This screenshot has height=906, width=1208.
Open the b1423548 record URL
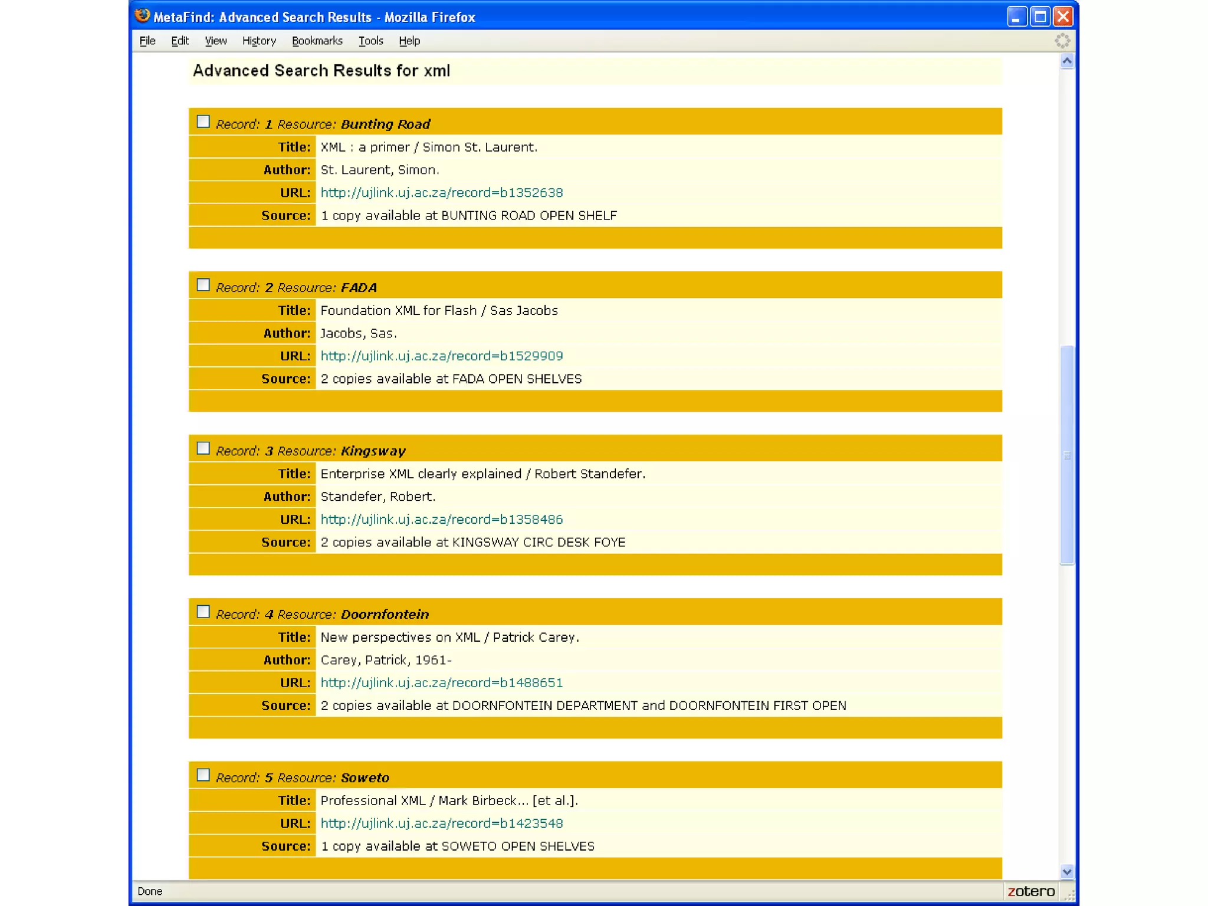441,823
